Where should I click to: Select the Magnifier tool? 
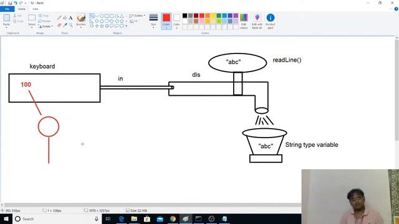tap(70, 25)
